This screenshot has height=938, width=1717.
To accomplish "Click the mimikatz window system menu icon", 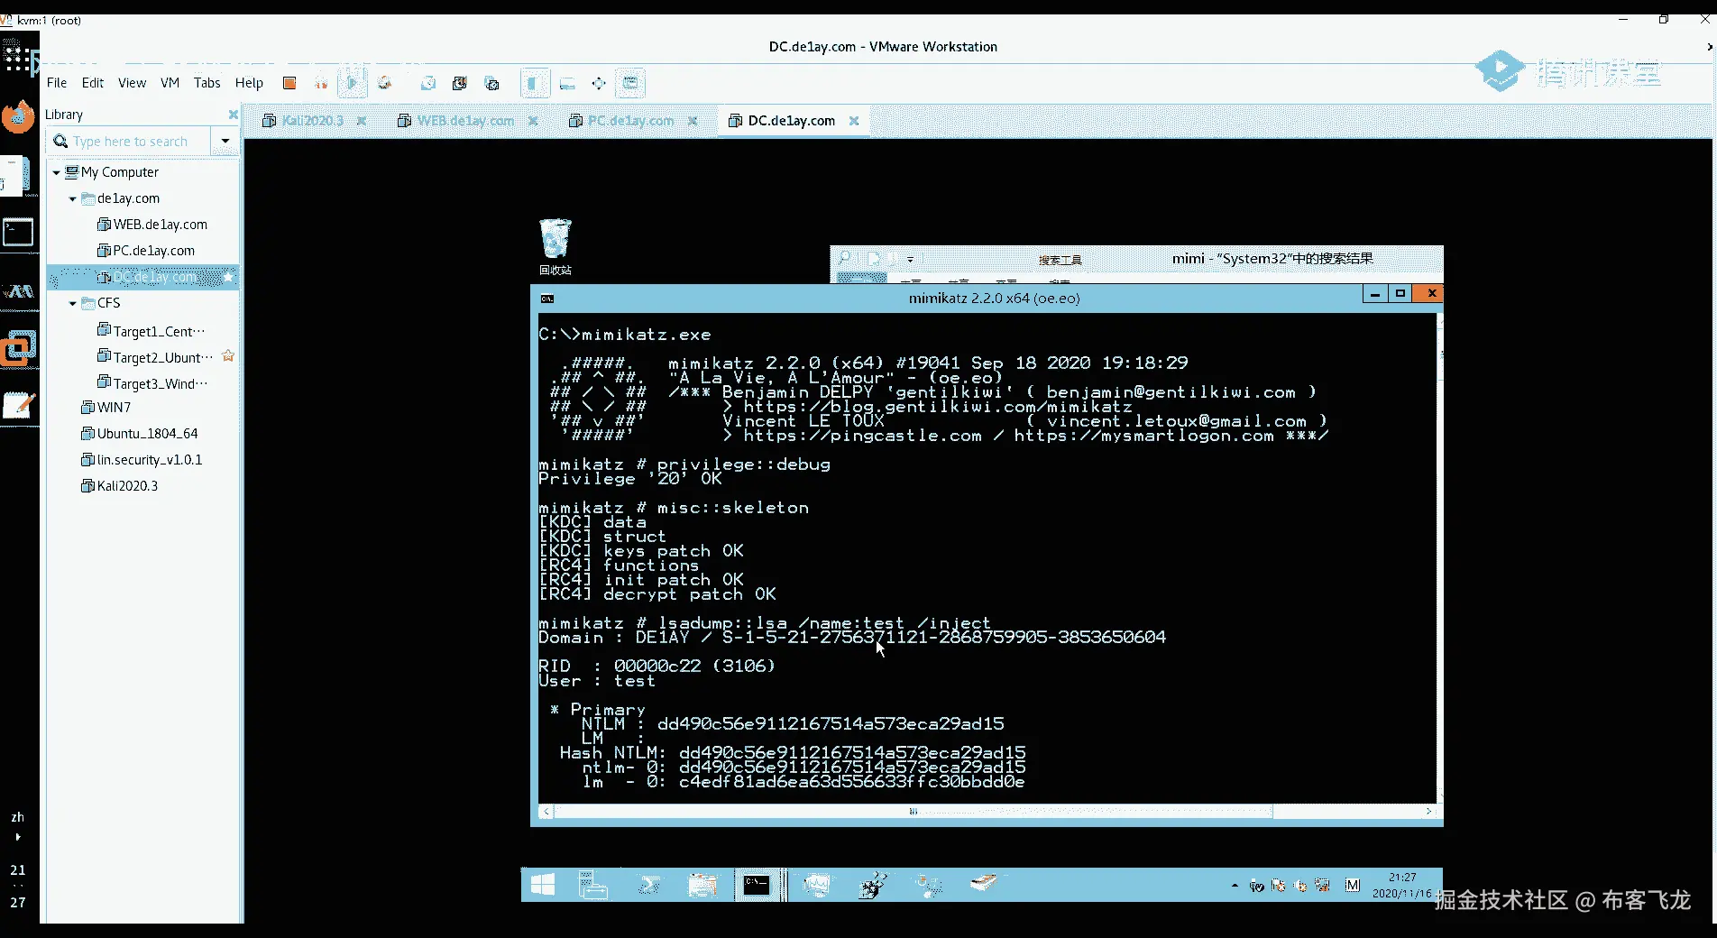I will click(546, 299).
